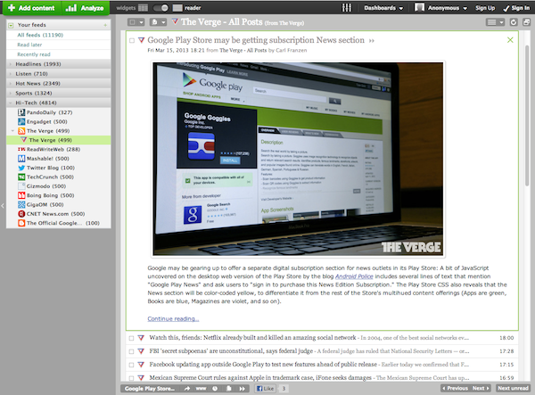Click the Verge icon on FBI article row
The width and height of the screenshot is (535, 395).
click(141, 351)
